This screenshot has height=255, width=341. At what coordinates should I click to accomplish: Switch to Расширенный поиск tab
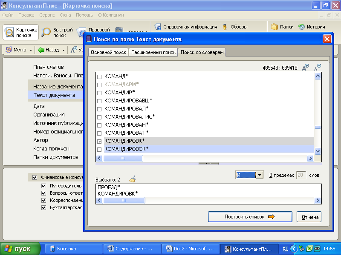[x=153, y=52]
